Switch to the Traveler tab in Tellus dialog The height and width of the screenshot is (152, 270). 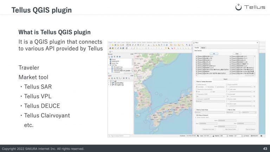click(197, 47)
